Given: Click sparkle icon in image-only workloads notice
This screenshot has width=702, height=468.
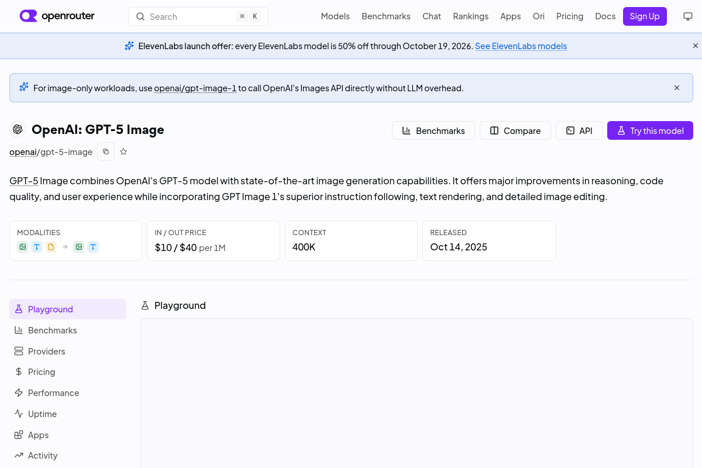Looking at the screenshot, I should (x=24, y=87).
